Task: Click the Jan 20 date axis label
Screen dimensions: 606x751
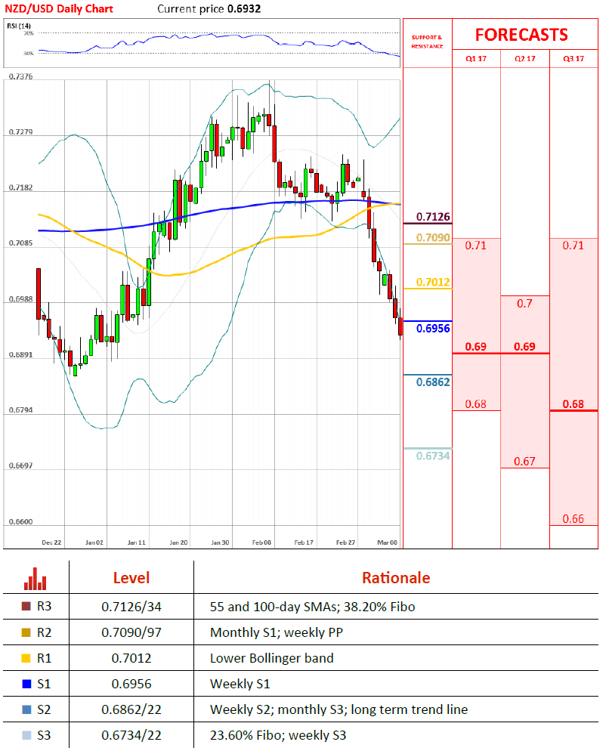Action: point(178,542)
